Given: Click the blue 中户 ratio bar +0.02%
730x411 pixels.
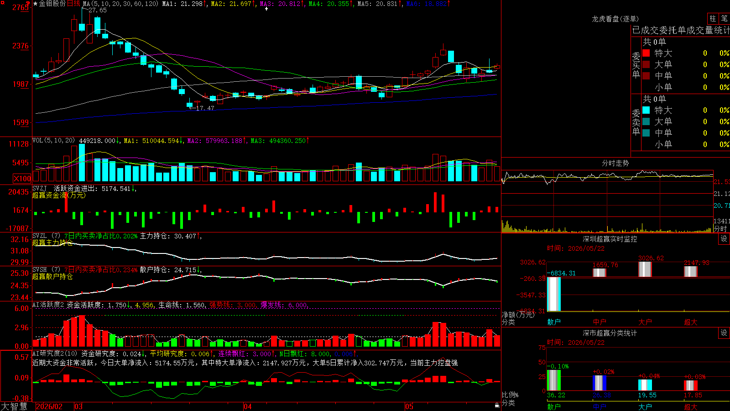Looking at the screenshot, I should (600, 383).
